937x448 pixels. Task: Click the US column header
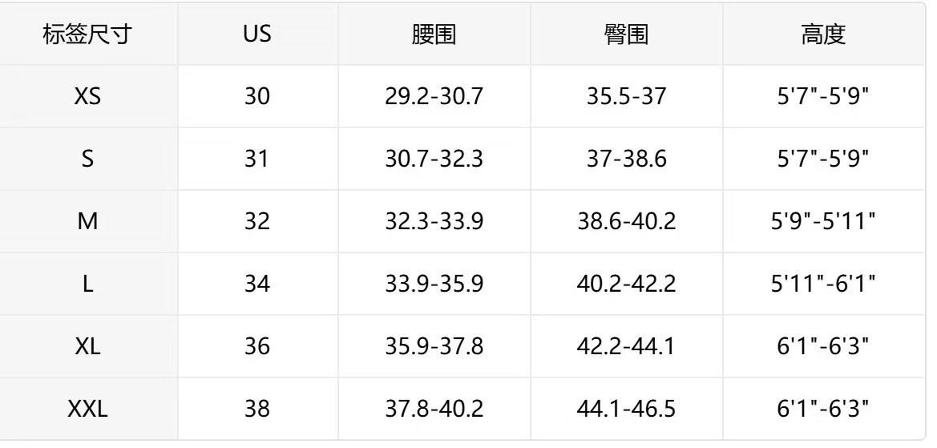[x=257, y=35]
